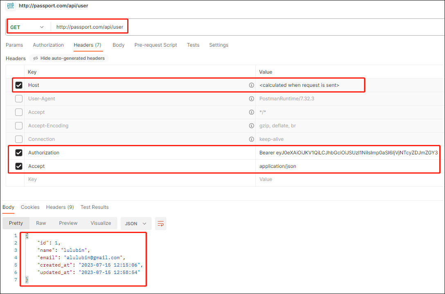Enable the User-Agent header checkbox

[x=19, y=99]
